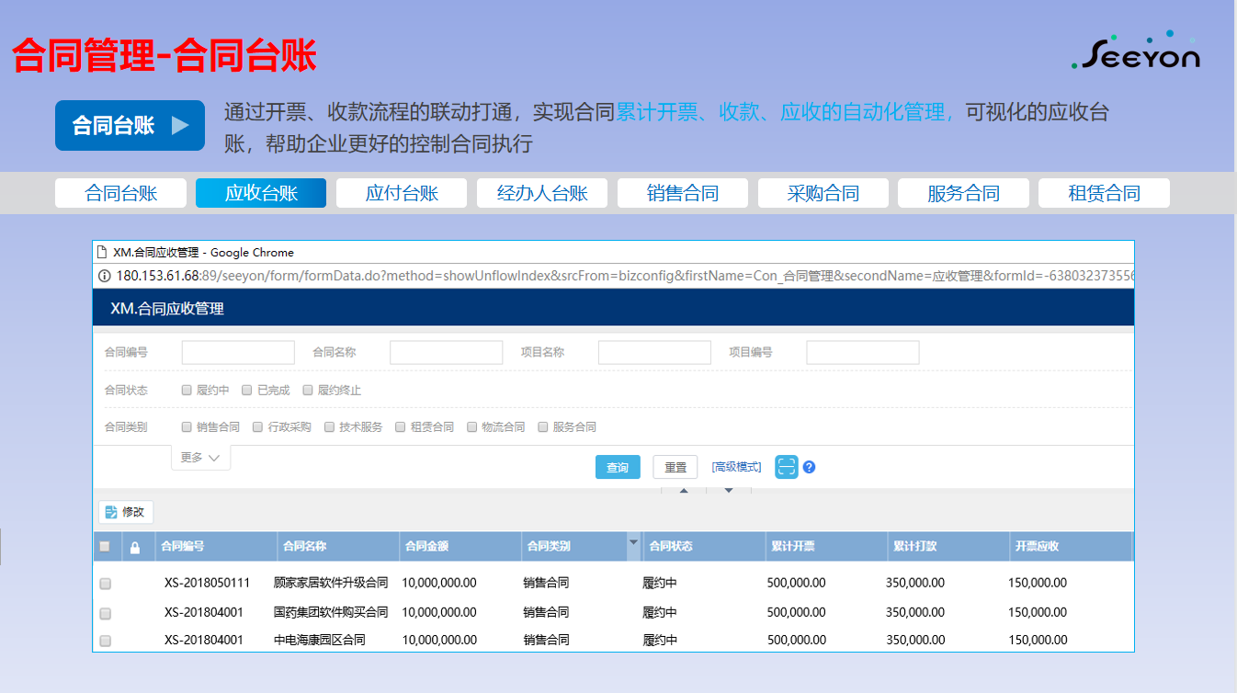This screenshot has width=1237, height=693.
Task: Click the 高级模式 link
Action: point(736,467)
